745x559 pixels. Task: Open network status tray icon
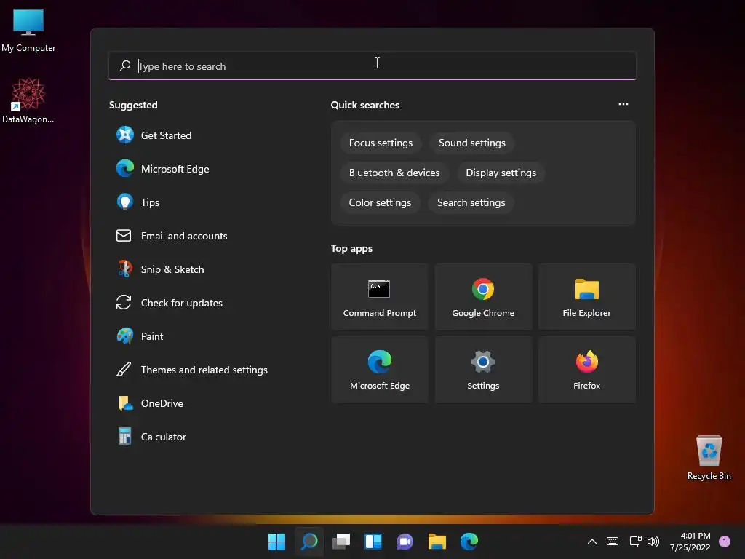635,542
